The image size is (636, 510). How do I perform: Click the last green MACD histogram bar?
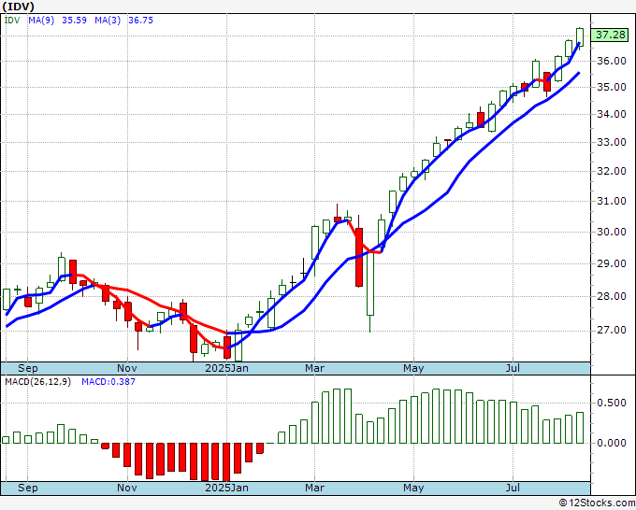580,428
